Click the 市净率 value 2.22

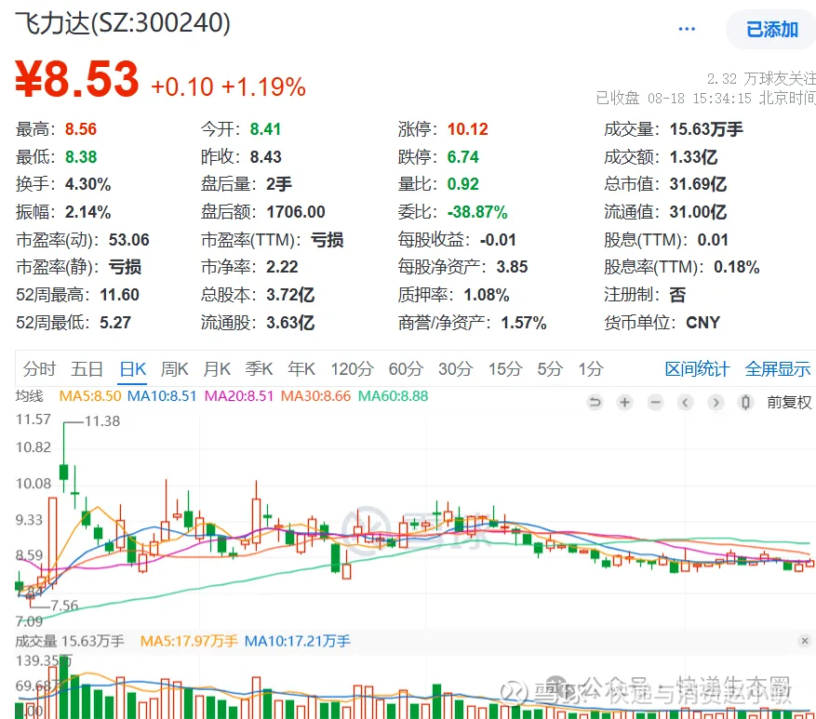click(282, 267)
